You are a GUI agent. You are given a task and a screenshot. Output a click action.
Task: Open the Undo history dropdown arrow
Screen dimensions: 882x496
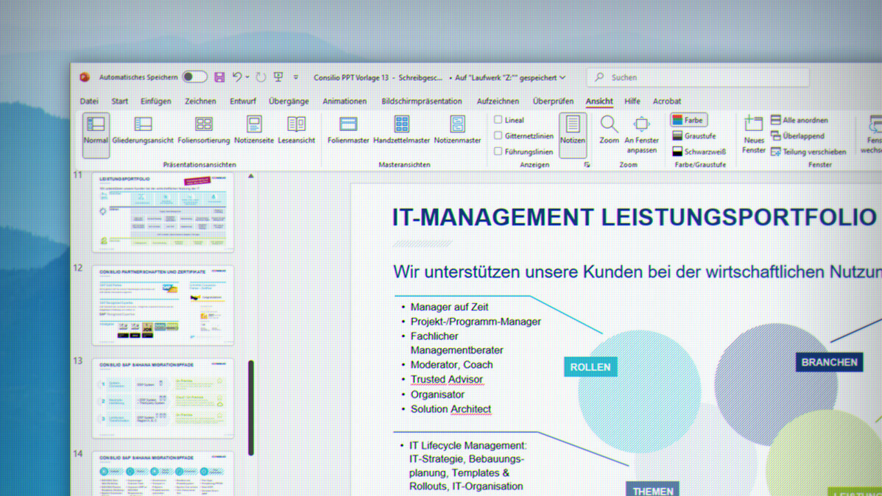(247, 77)
